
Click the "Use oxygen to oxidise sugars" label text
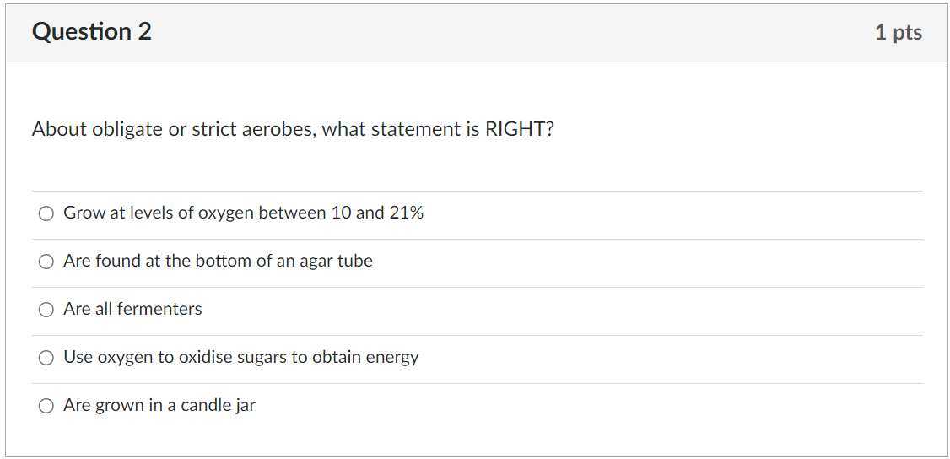point(175,357)
